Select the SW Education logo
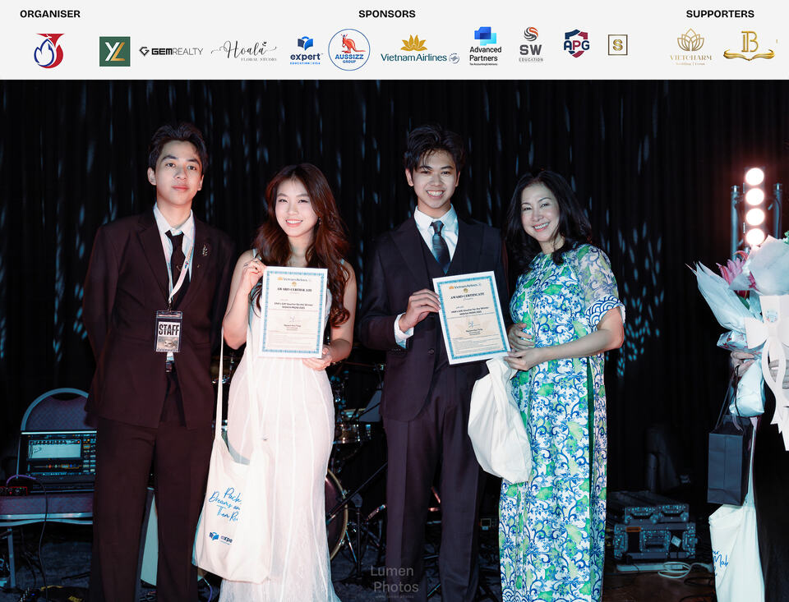Image resolution: width=789 pixels, height=602 pixels. (x=531, y=45)
